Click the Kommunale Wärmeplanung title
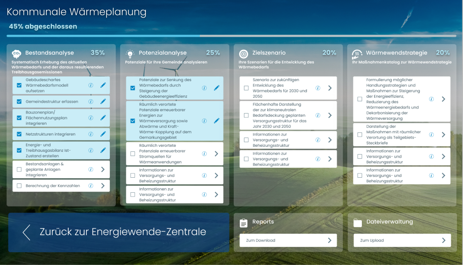Viewport: 463px width, 265px height. coord(77,12)
